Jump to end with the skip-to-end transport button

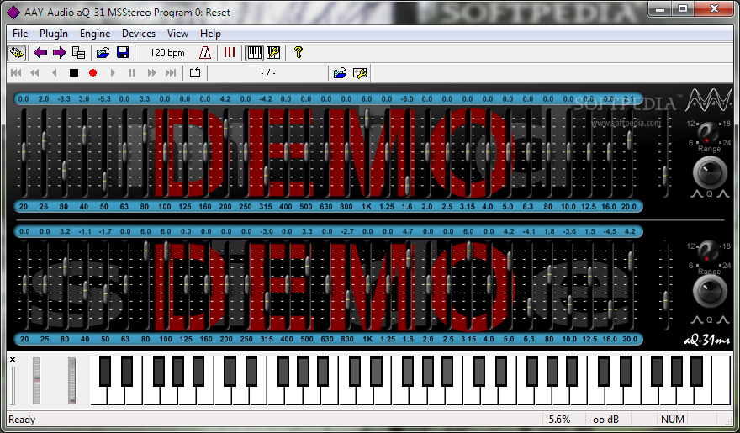171,72
